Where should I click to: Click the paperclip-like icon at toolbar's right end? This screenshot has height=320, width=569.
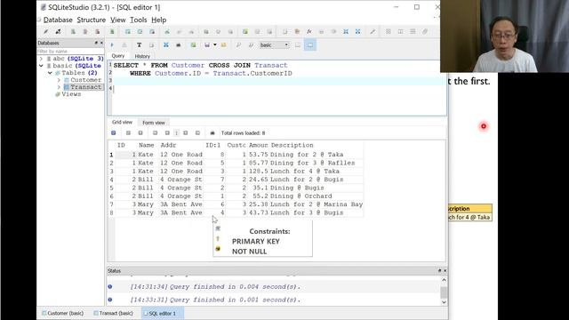425,32
